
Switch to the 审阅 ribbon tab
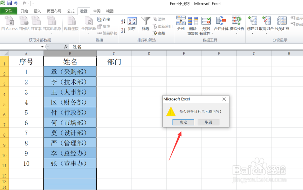pos(97,11)
